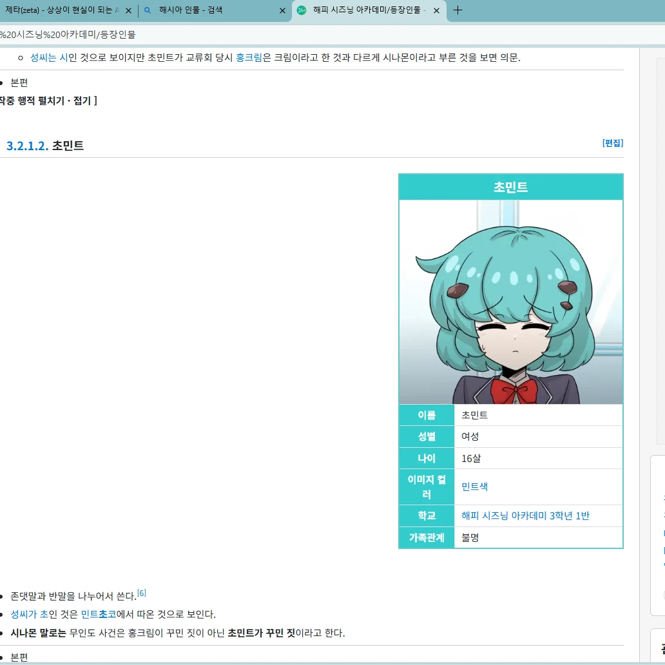Open the 초민트 character portrait image
665x665 pixels.
pyautogui.click(x=510, y=302)
